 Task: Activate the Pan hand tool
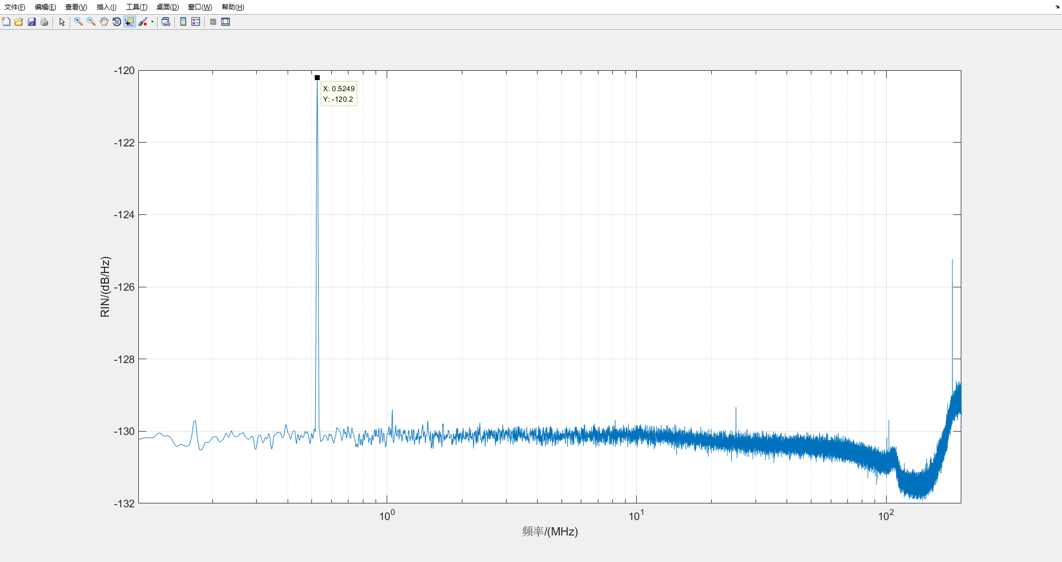tap(104, 22)
